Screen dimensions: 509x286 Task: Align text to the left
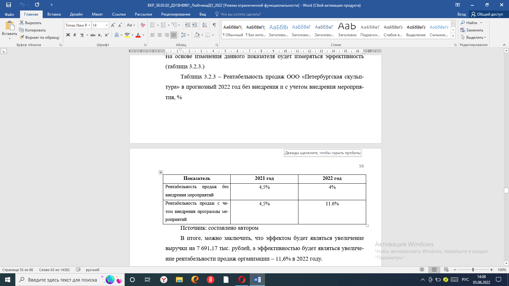(x=153, y=35)
